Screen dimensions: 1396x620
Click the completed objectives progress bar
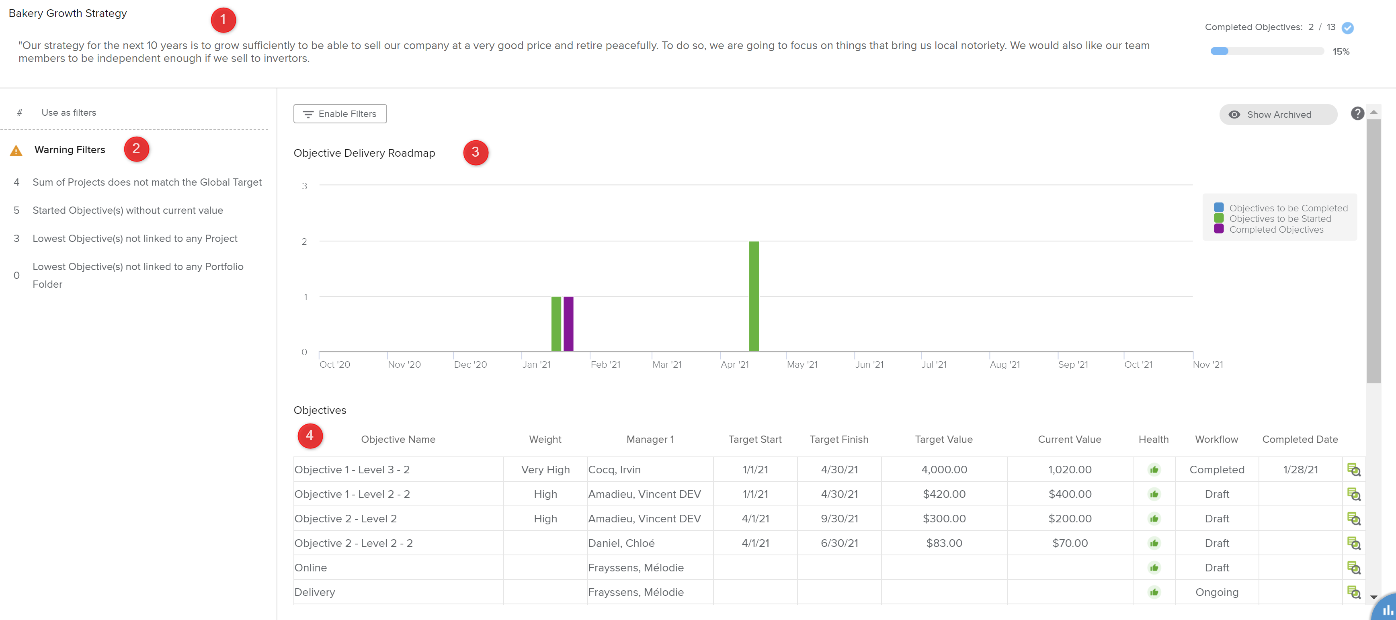(x=1267, y=51)
